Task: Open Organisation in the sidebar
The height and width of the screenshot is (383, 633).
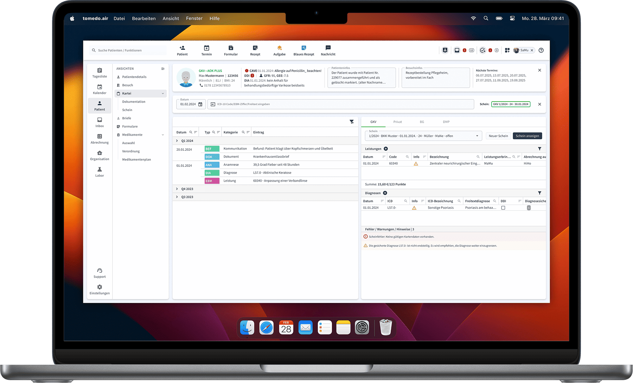Action: coord(100,155)
